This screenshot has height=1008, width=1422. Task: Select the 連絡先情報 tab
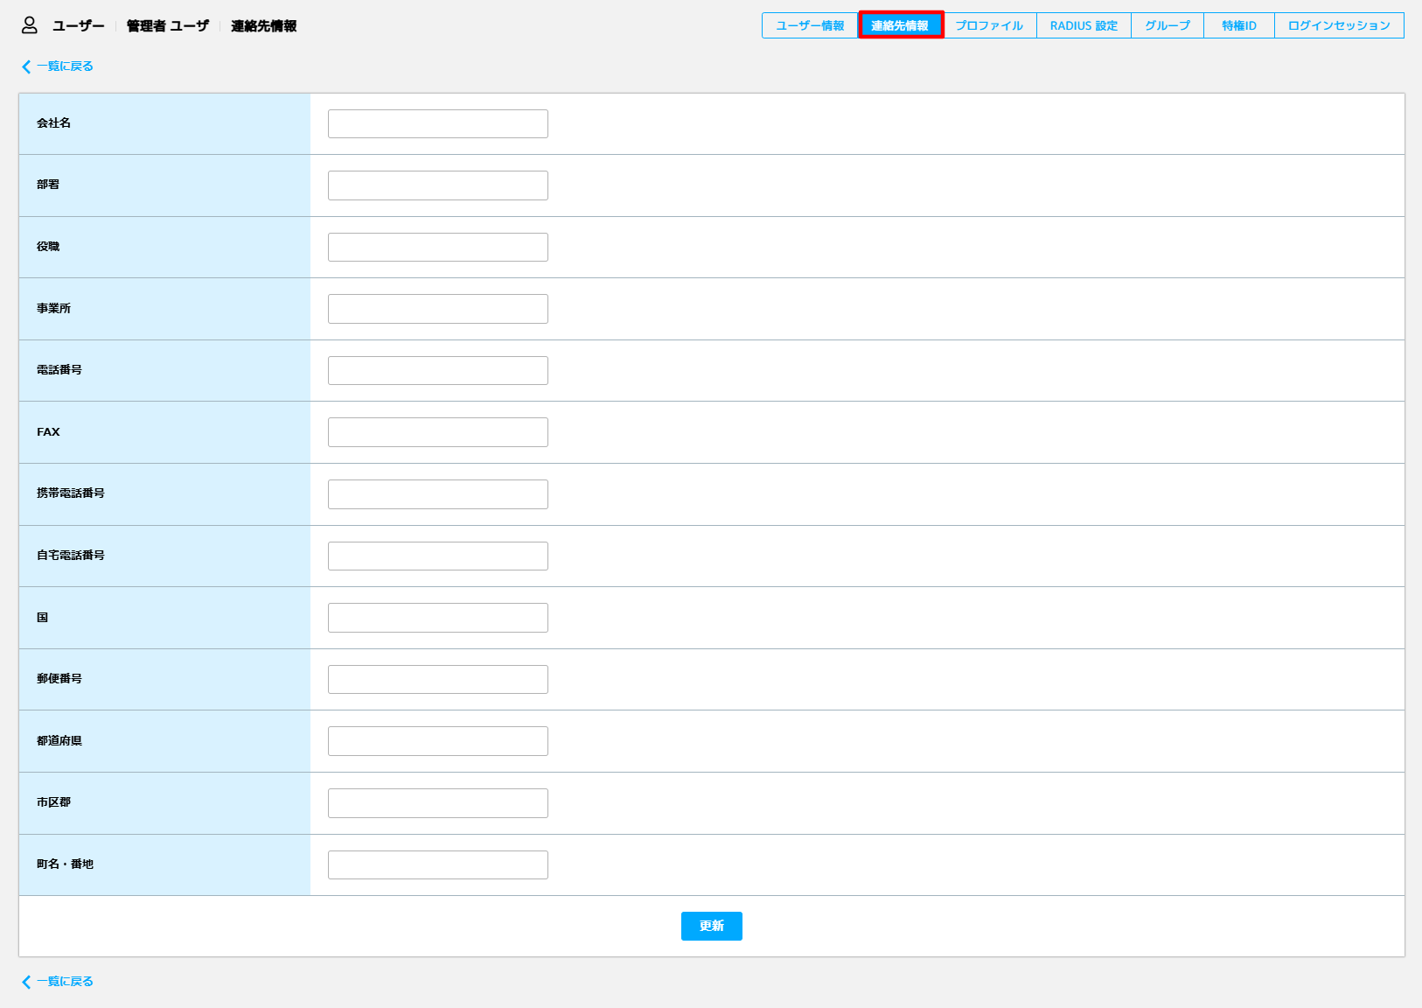click(901, 25)
